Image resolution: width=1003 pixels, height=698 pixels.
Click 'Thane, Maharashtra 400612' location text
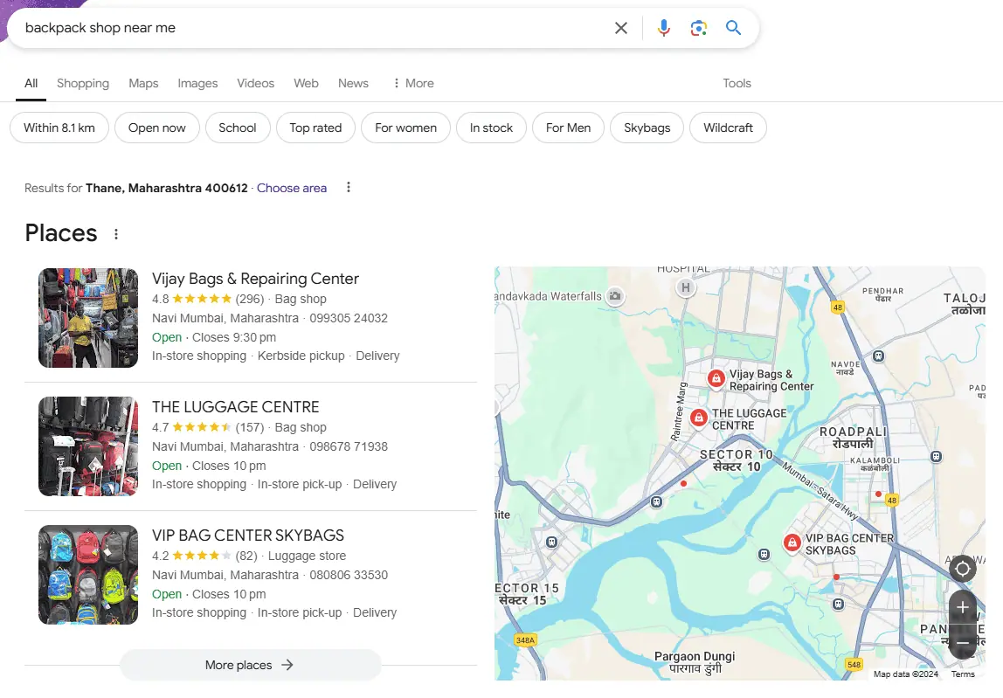click(166, 188)
